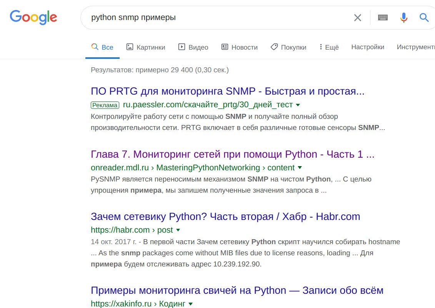Open the Зачем сетевику Python Habr result
The width and height of the screenshot is (435, 308).
[x=225, y=216]
